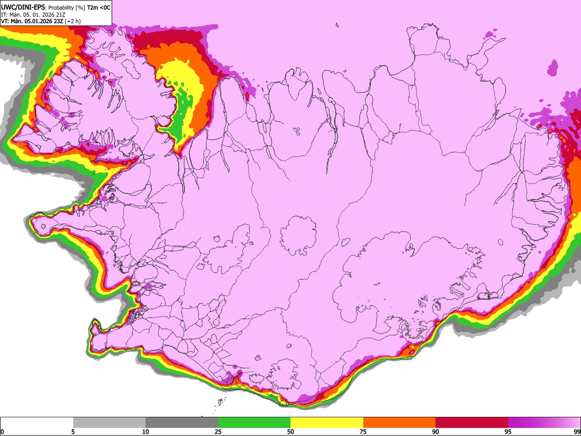The height and width of the screenshot is (436, 581).
Task: Click the orange 75–90 legend segment
Action: tap(400, 423)
